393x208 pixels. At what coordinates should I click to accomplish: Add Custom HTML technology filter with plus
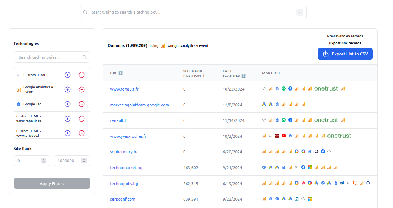(x=67, y=75)
